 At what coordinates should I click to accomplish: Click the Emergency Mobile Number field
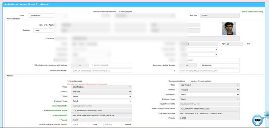220,66
